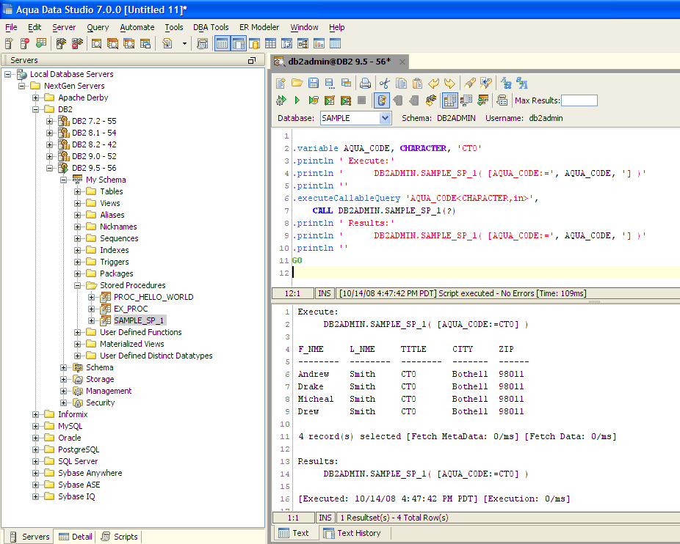Select the SAMPLE_SP_1 stored procedure
The height and width of the screenshot is (544, 680).
[x=140, y=320]
